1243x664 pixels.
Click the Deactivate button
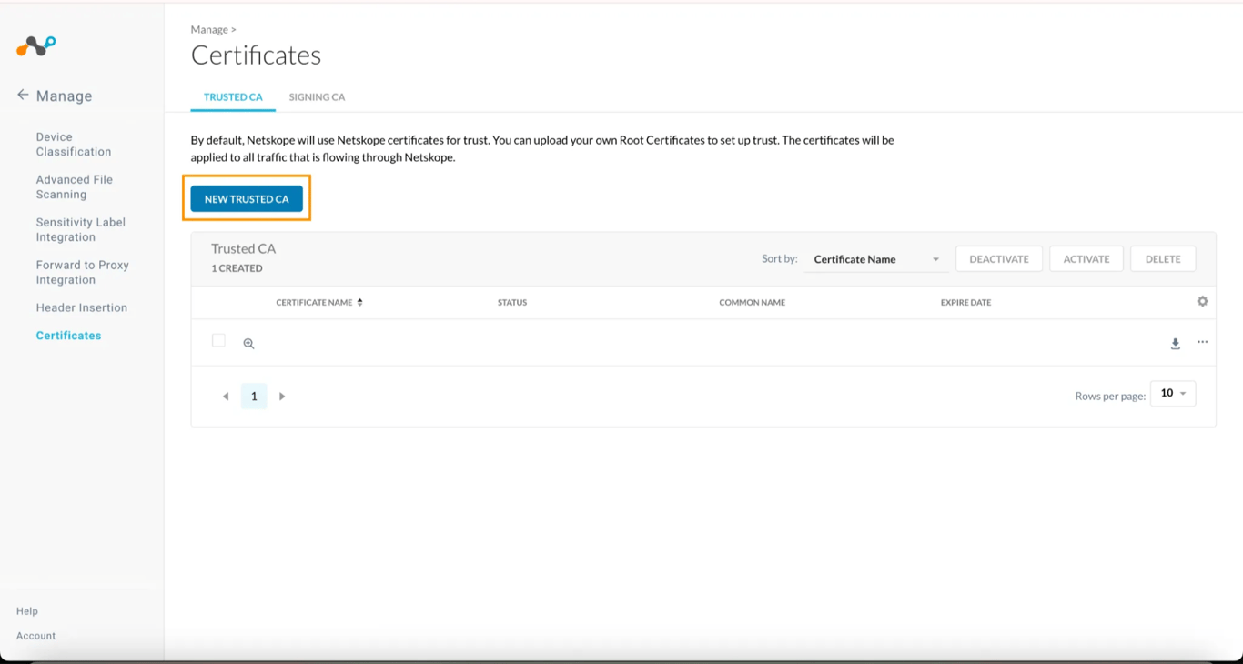pyautogui.click(x=999, y=259)
